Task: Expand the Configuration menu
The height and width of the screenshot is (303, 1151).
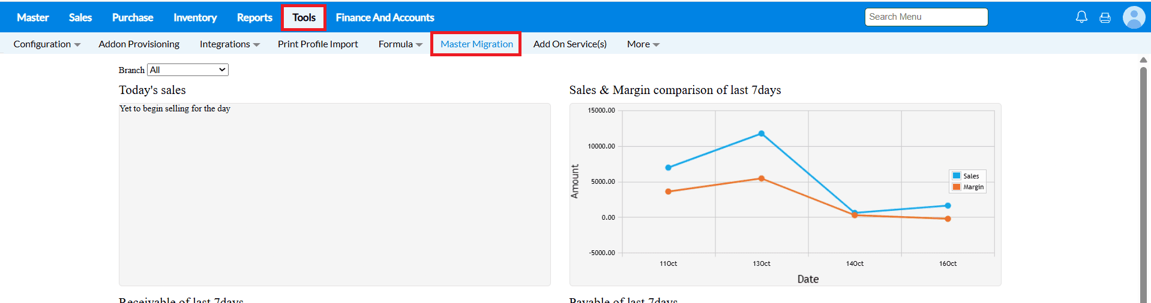Action: pos(47,44)
